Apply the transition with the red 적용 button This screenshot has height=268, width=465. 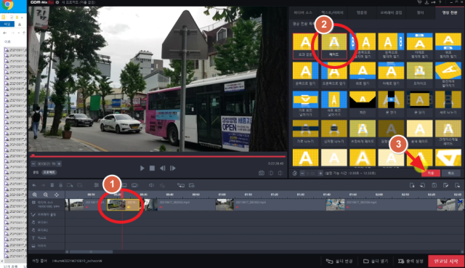431,173
